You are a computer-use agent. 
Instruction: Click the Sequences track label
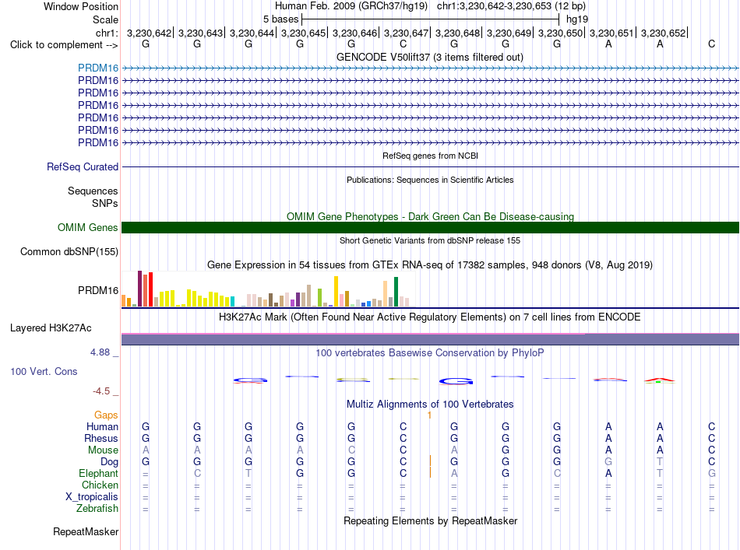[93, 191]
